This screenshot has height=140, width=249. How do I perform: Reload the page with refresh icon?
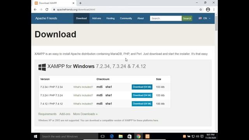click(47, 9)
